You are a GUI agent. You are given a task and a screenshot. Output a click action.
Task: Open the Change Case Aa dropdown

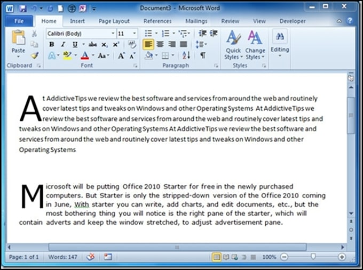pyautogui.click(x=103, y=55)
